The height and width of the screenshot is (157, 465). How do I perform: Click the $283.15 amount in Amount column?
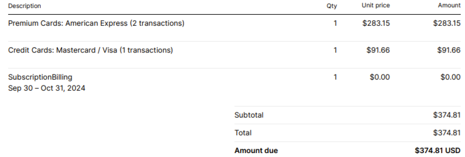point(447,23)
